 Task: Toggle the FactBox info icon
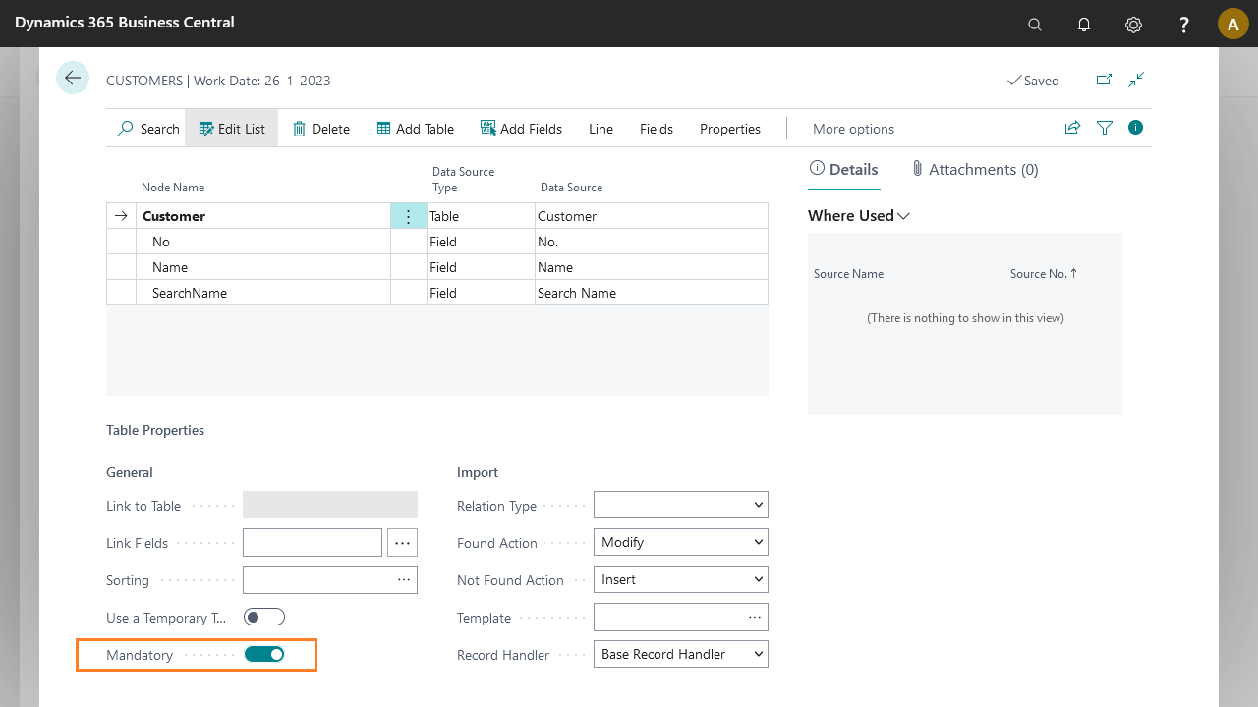1136,128
